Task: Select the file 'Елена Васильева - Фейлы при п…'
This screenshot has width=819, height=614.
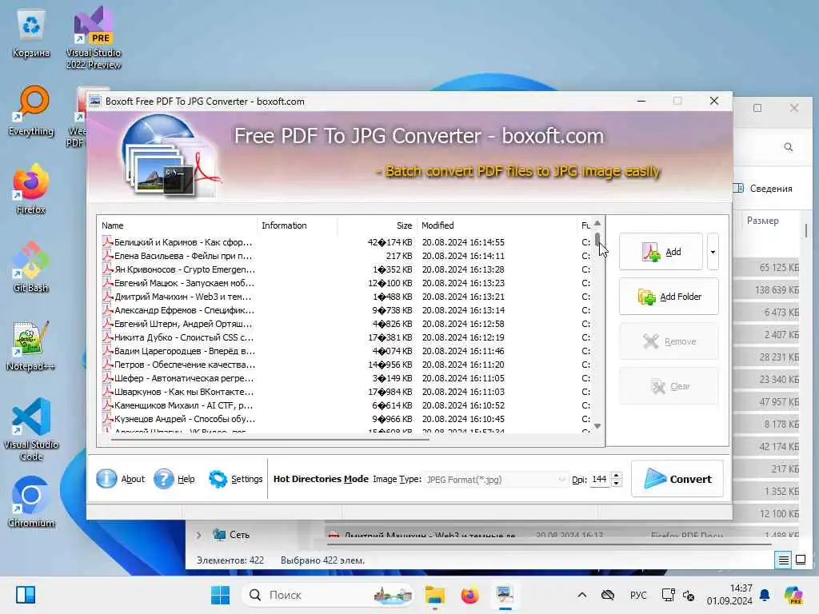Action: click(183, 256)
